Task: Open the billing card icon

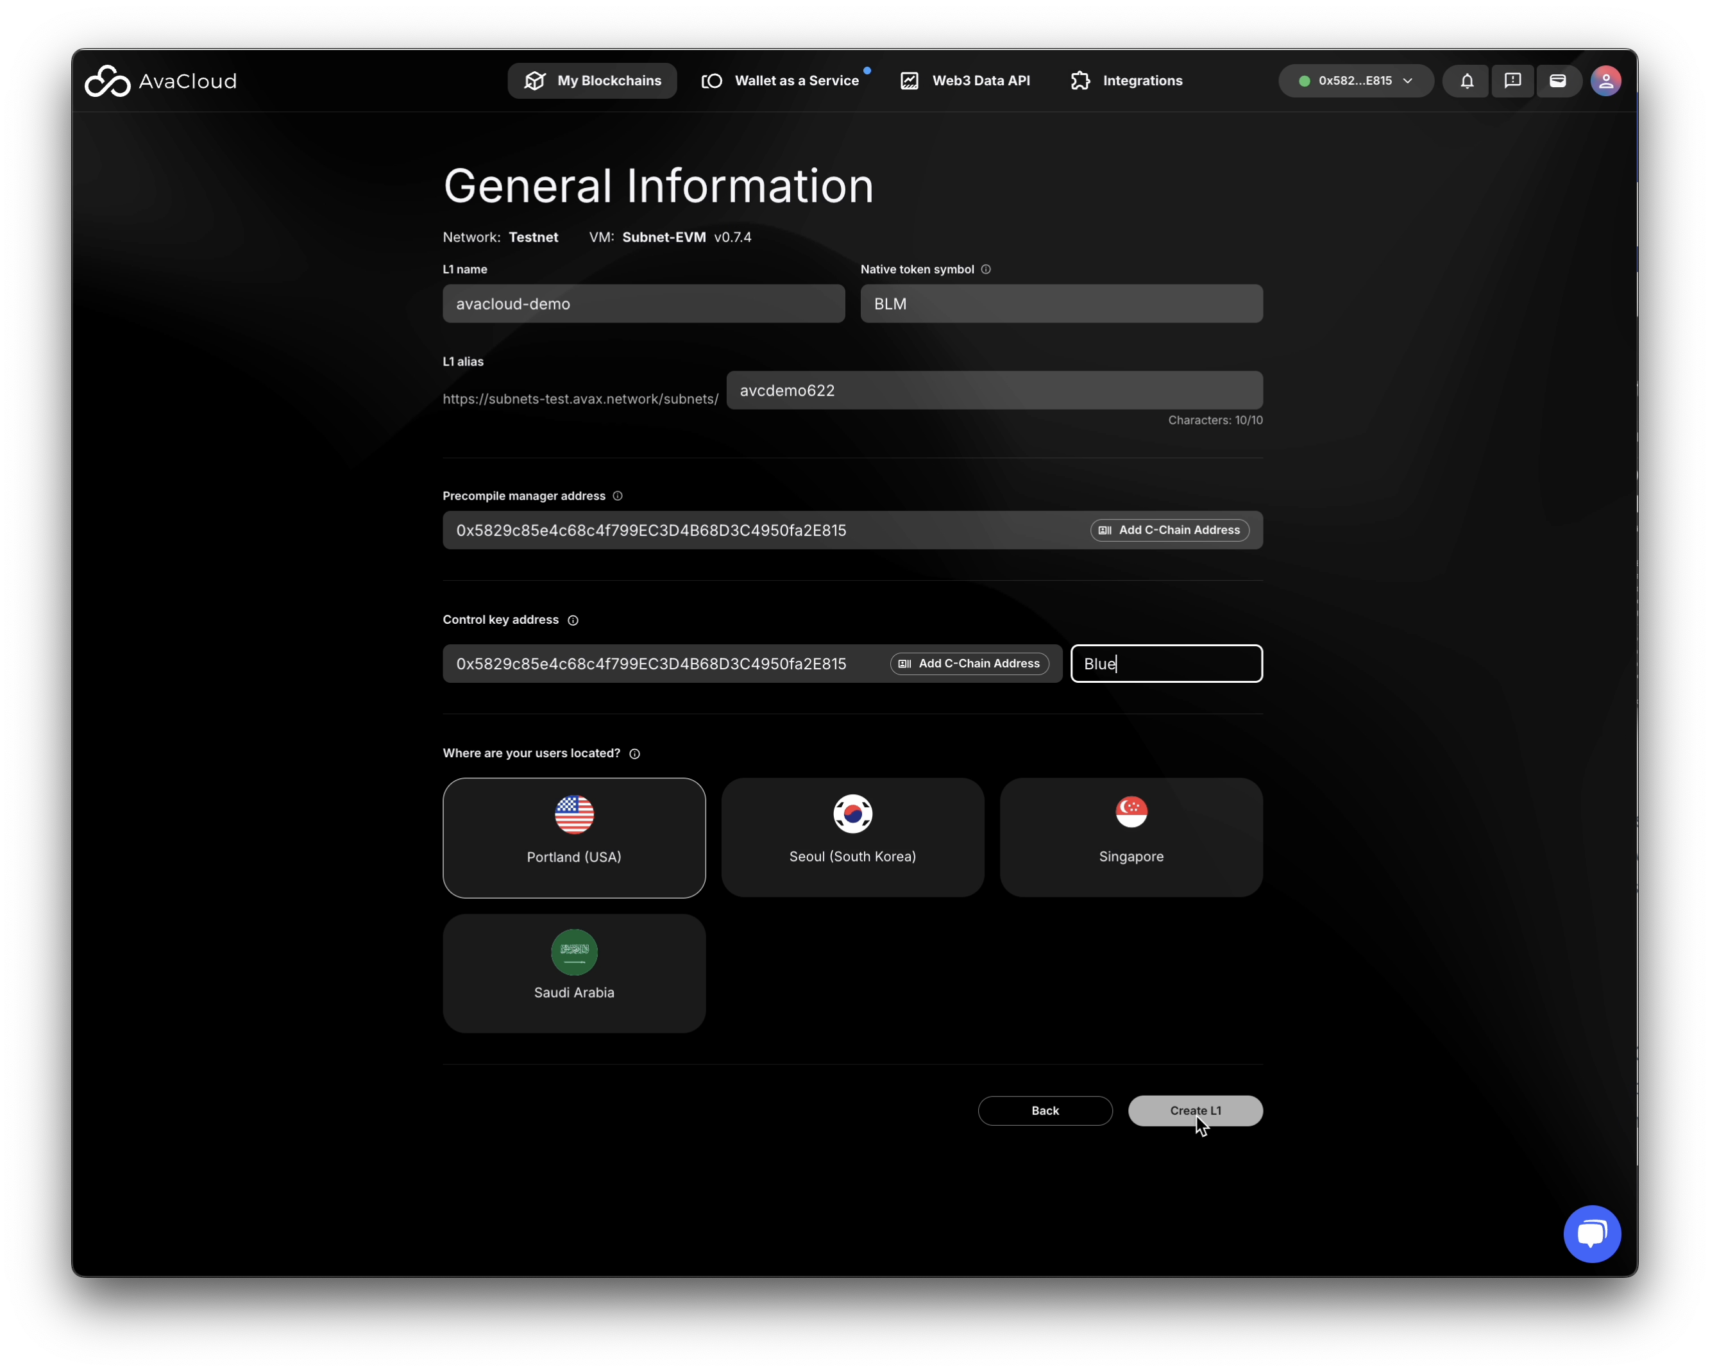Action: [1557, 81]
